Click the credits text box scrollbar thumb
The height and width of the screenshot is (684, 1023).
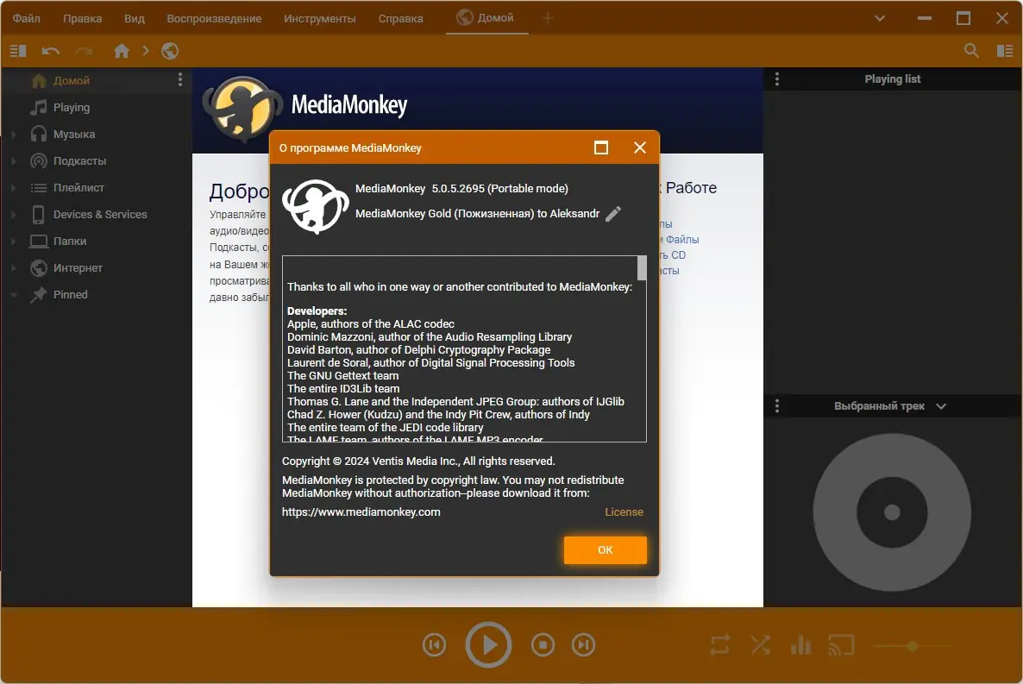click(x=642, y=268)
